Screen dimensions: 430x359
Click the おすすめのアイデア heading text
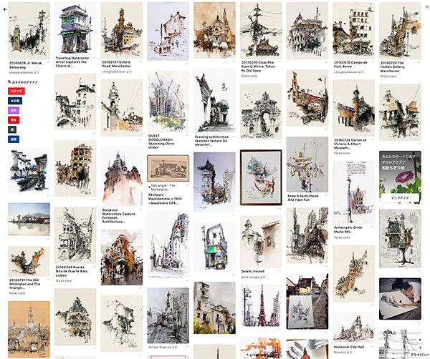point(24,82)
